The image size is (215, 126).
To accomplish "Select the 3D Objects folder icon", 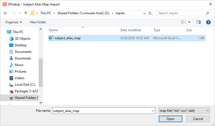I will (x=11, y=39).
